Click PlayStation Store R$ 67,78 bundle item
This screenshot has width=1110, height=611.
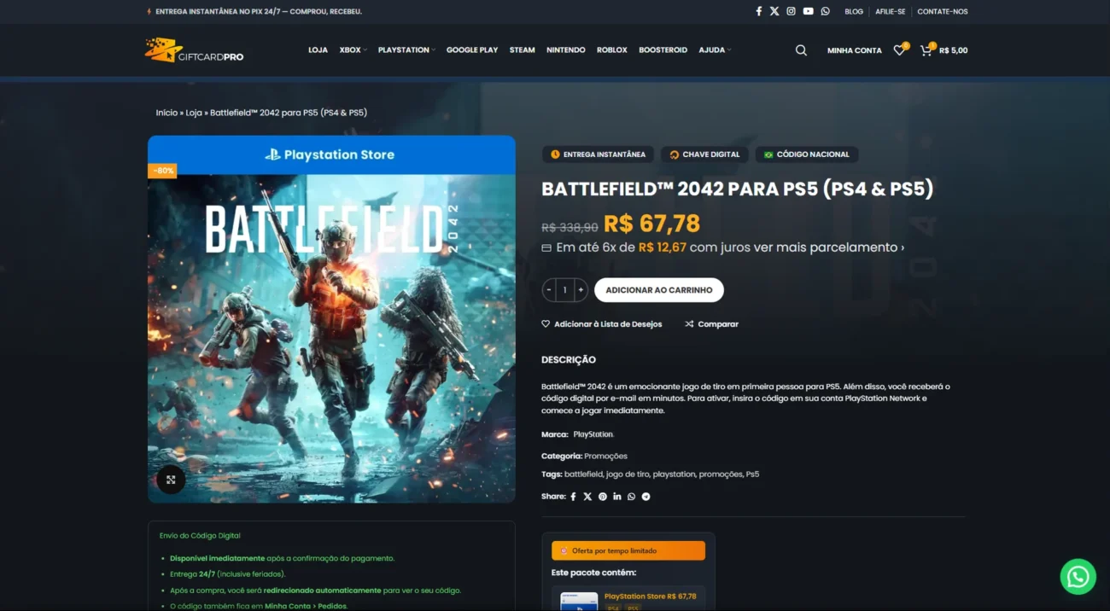[x=650, y=596]
